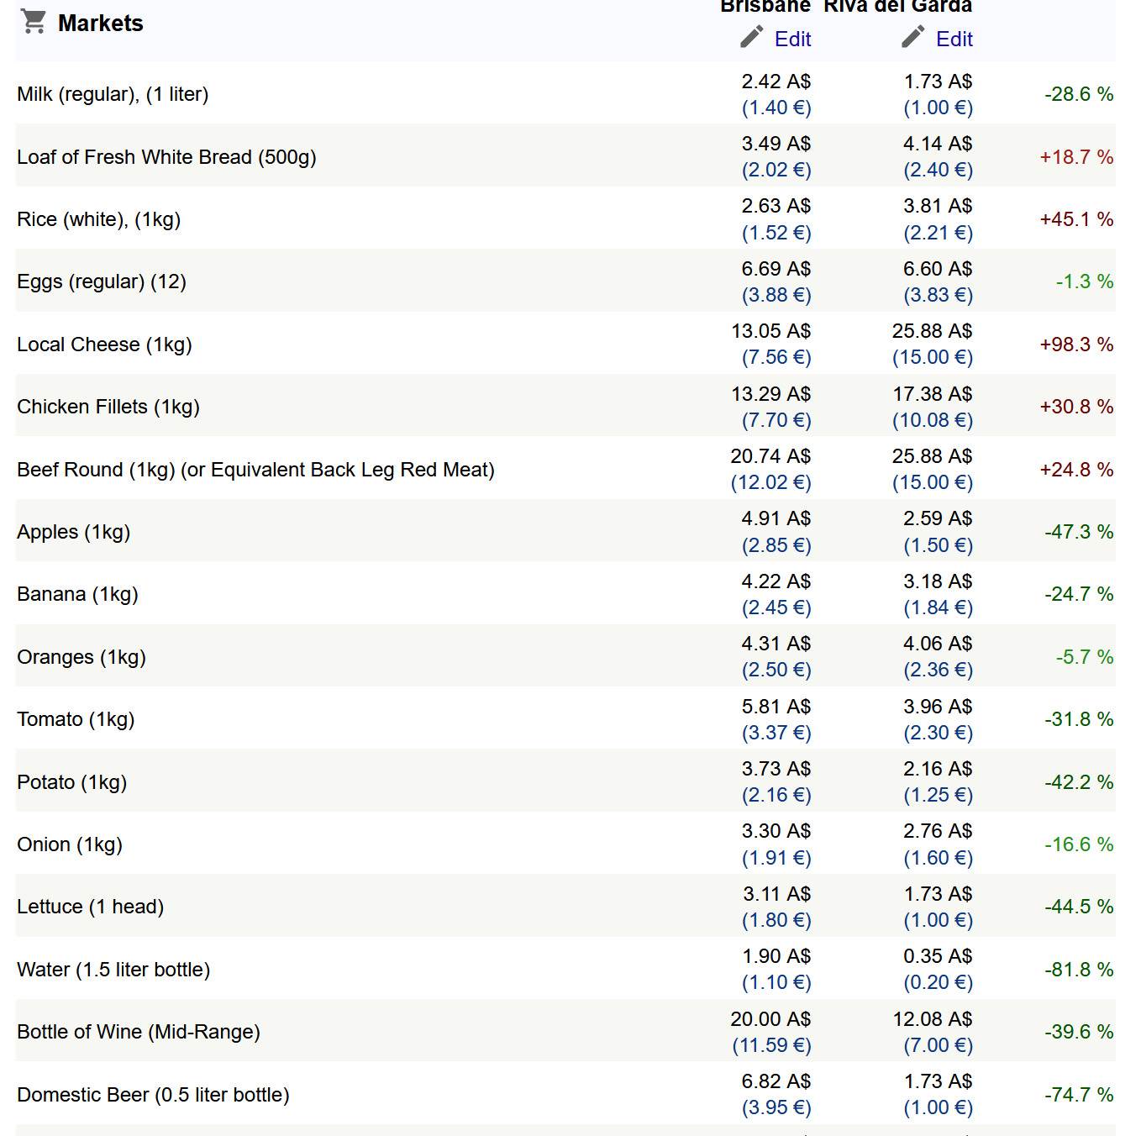Click the Bottle of Wine (Mid-Range) label
Viewport: 1141px width, 1136px height.
pos(139,1032)
